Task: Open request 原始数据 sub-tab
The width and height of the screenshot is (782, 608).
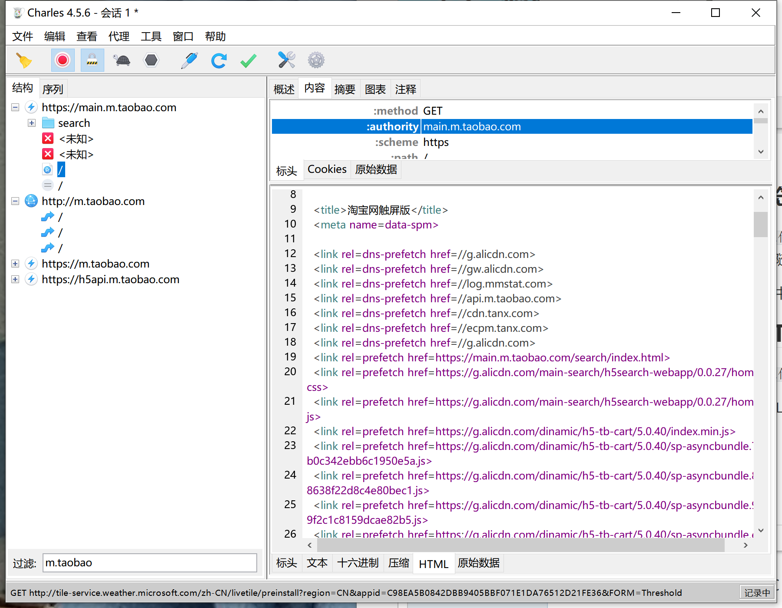Action: tap(376, 169)
